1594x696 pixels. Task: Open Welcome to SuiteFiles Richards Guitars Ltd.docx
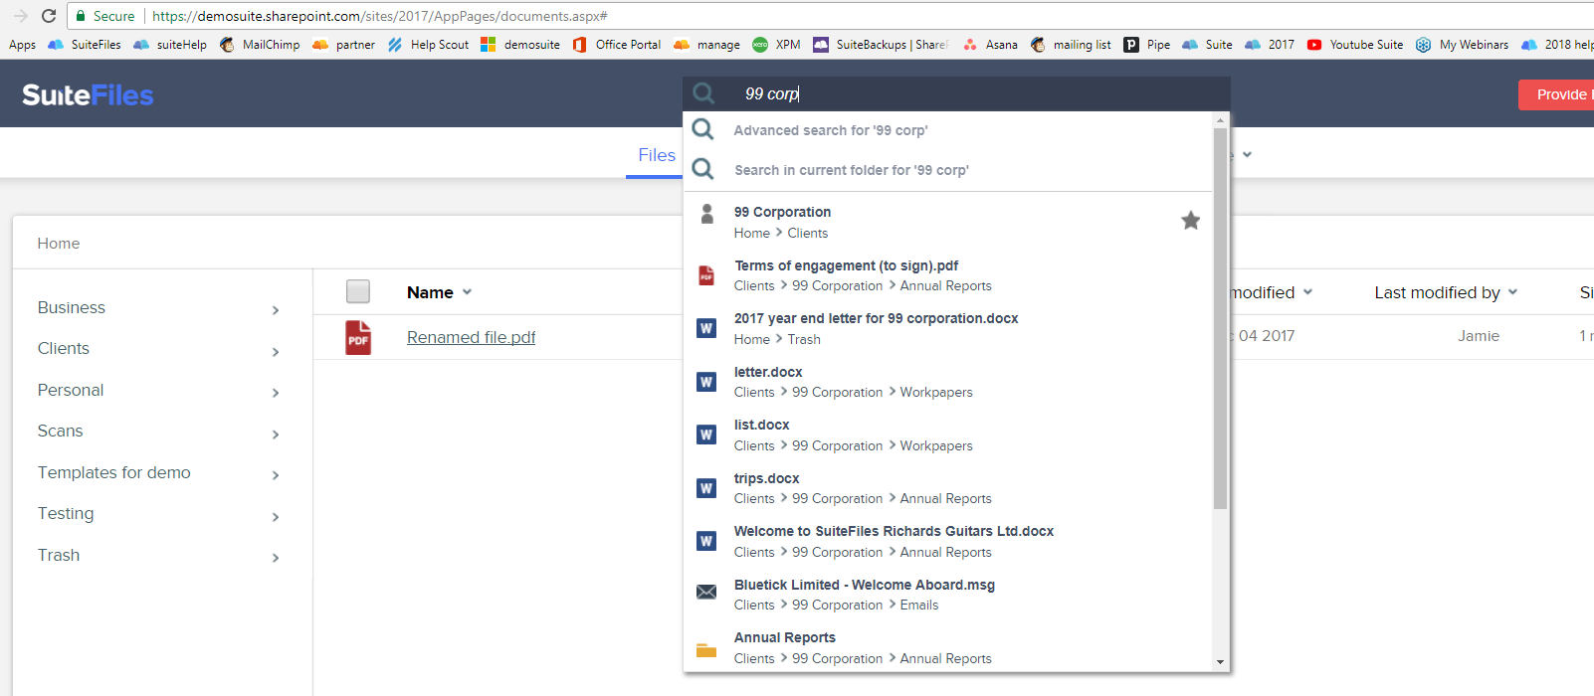pyautogui.click(x=894, y=531)
